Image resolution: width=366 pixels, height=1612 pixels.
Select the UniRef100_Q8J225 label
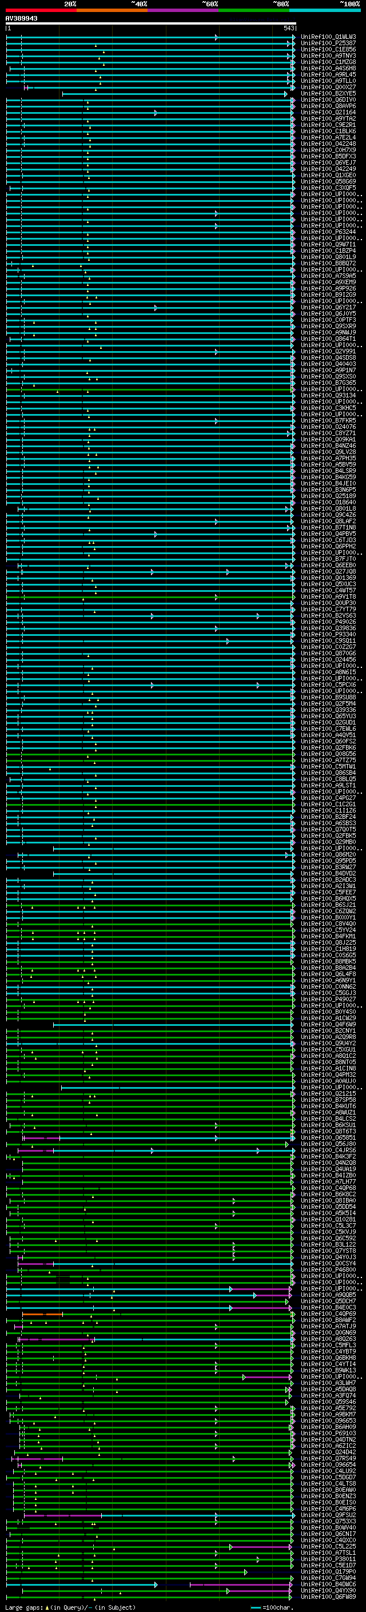[328, 942]
